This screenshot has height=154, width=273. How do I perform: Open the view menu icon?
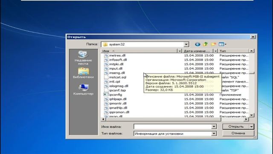coord(222,44)
